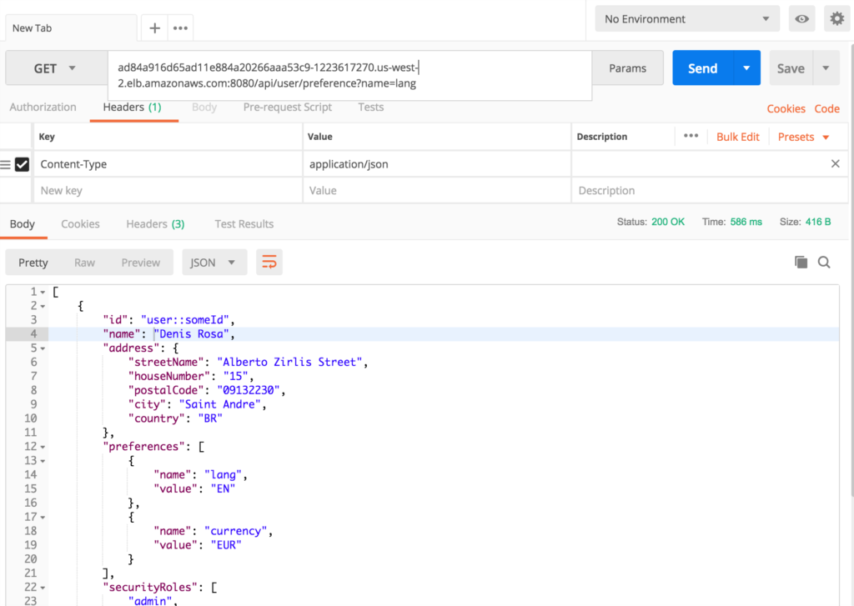Open the No Environment dropdown

687,19
